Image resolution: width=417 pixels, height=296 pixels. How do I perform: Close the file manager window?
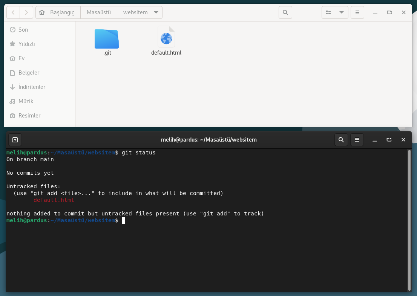404,12
